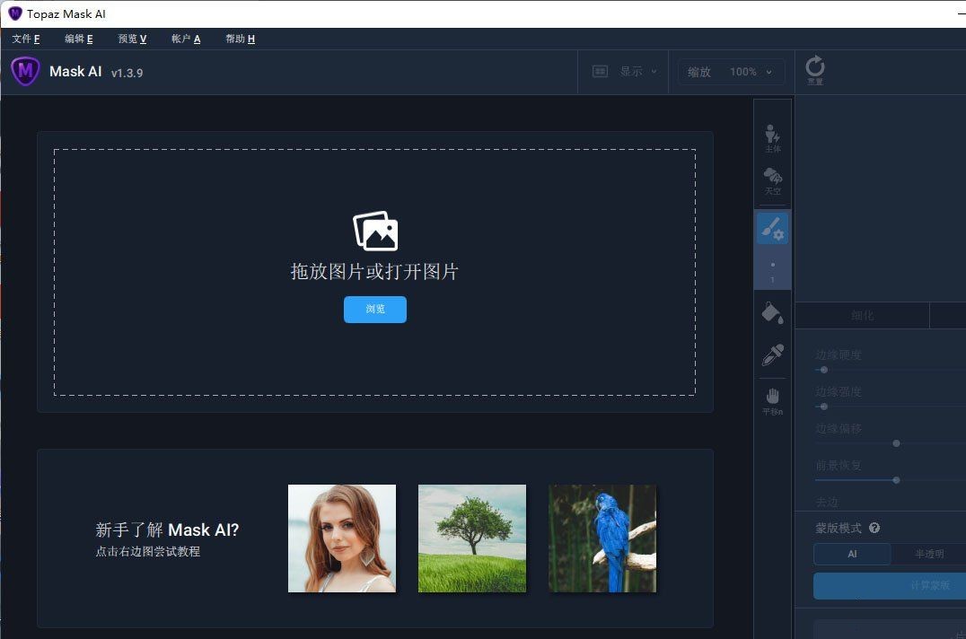Click the 点击右边图尝试教程 hint text
Image resolution: width=966 pixels, height=639 pixels.
tap(148, 552)
